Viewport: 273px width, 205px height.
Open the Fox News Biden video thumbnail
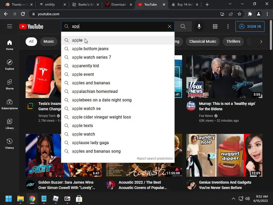tap(224, 77)
